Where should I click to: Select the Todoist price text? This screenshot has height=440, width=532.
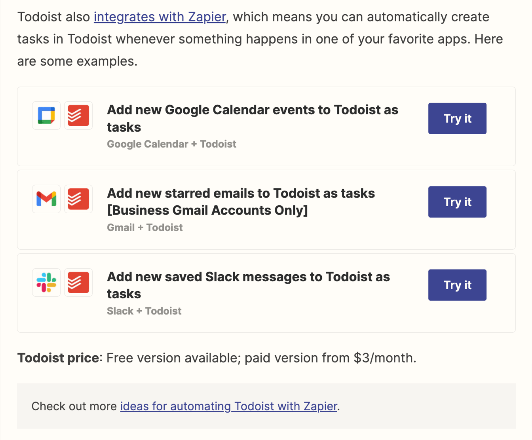217,358
